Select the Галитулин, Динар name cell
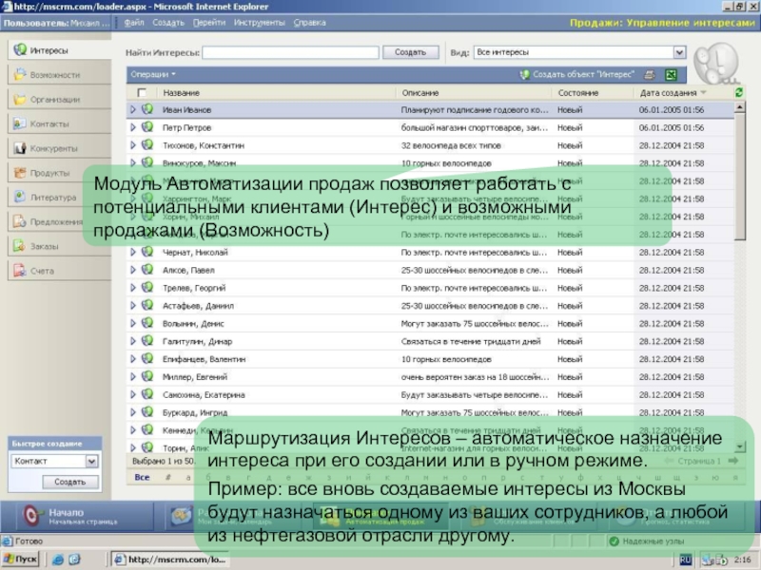Screen dimensions: 761x570 (x=197, y=341)
